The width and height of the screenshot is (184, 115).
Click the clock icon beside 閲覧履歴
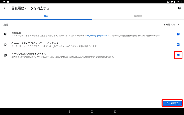(x=5, y=34)
